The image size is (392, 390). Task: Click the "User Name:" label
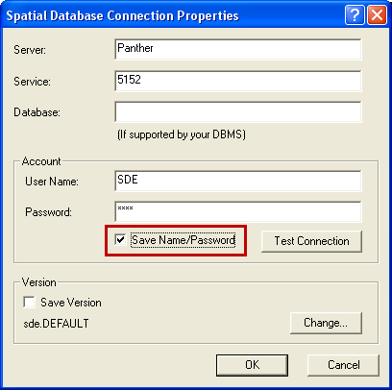click(x=52, y=182)
